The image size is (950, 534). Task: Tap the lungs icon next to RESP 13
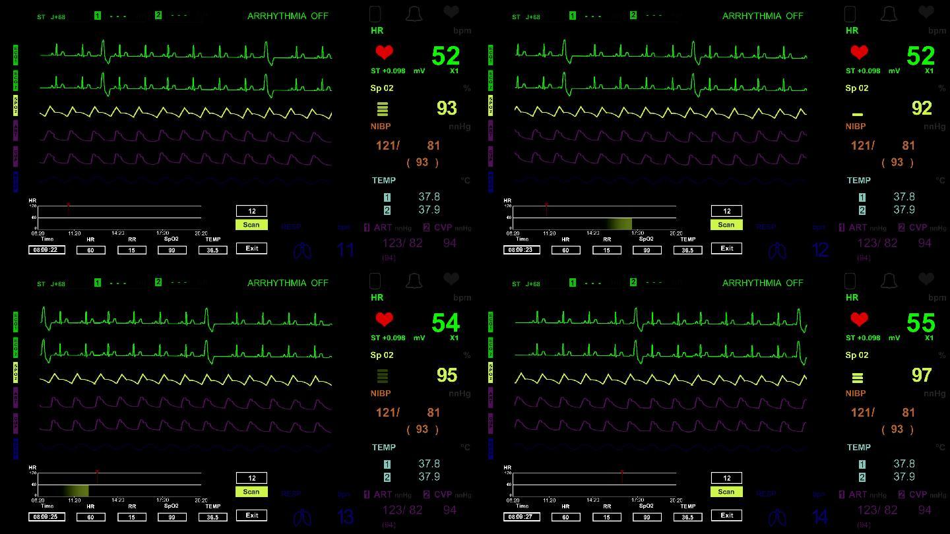pos(303,517)
